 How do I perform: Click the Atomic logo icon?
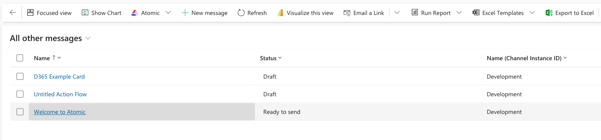134,13
